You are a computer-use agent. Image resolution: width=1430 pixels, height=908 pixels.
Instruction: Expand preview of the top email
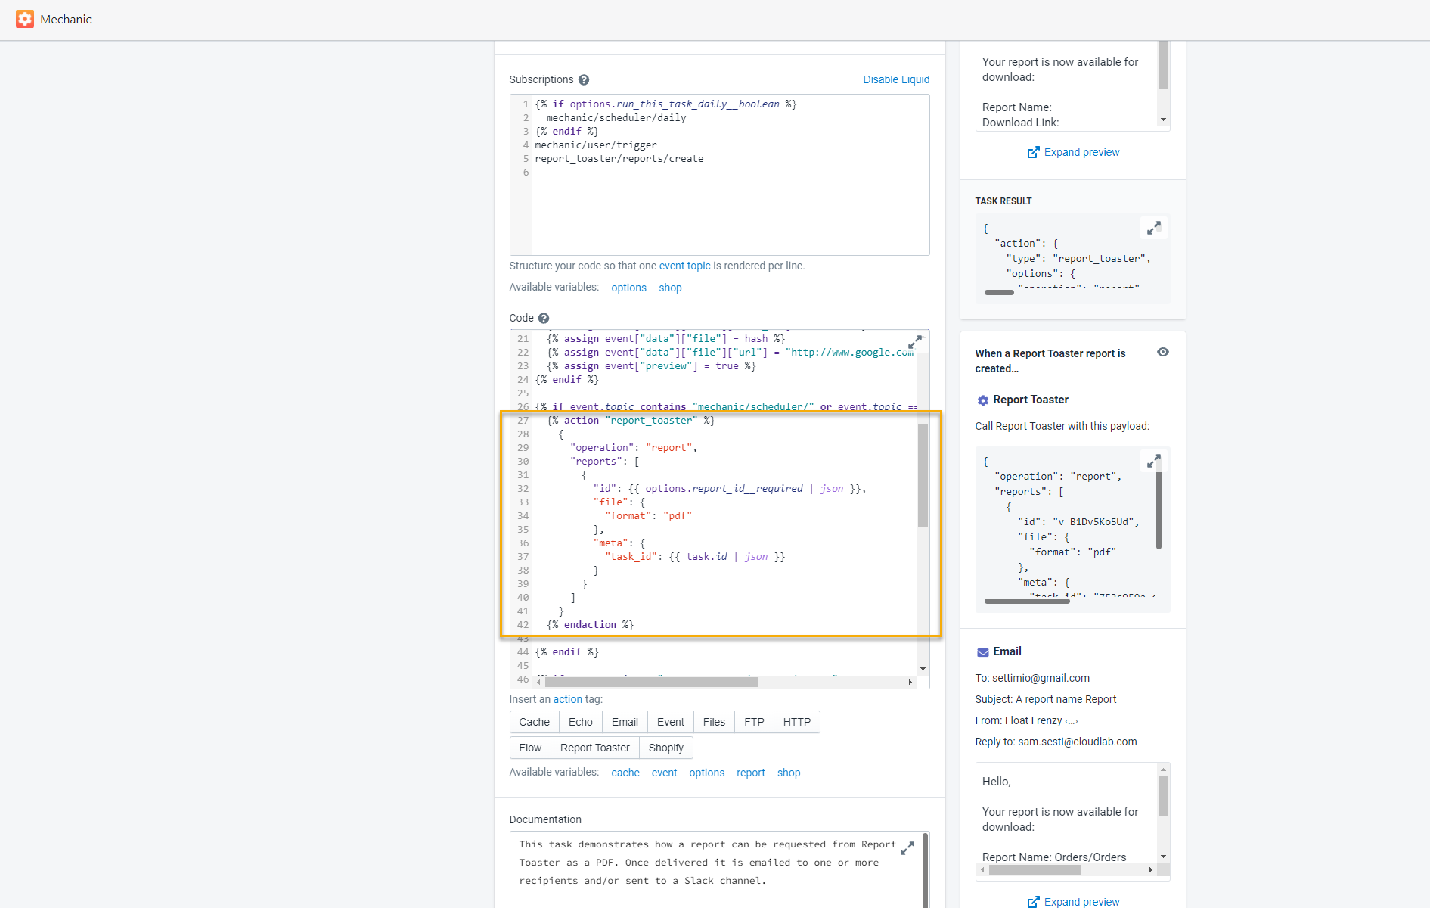click(1073, 152)
